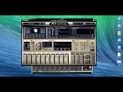
Task: Click the Cut slider handle at the far right
Action: click(x=93, y=35)
